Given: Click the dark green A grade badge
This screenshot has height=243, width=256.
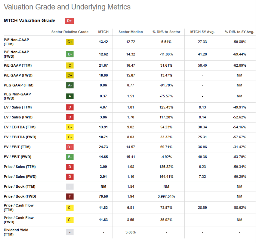Looking at the screenshot, I should (x=70, y=96).
